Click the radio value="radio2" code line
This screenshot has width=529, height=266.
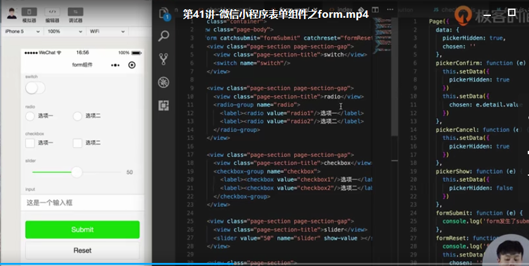click(x=292, y=122)
